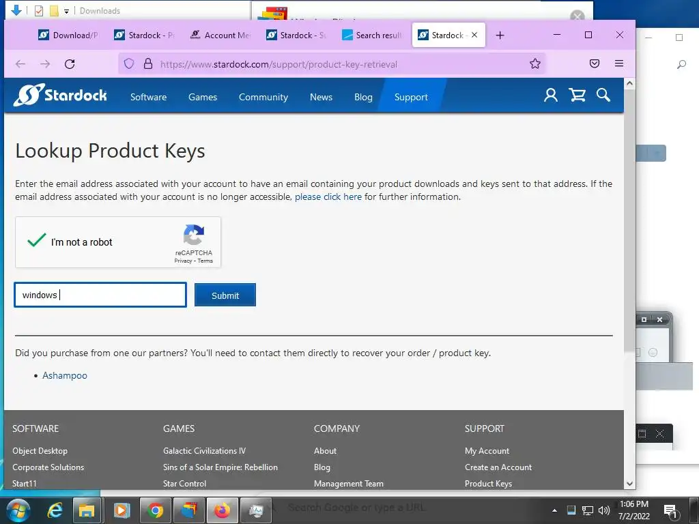
Task: Open the Games navigation menu
Action: point(203,97)
